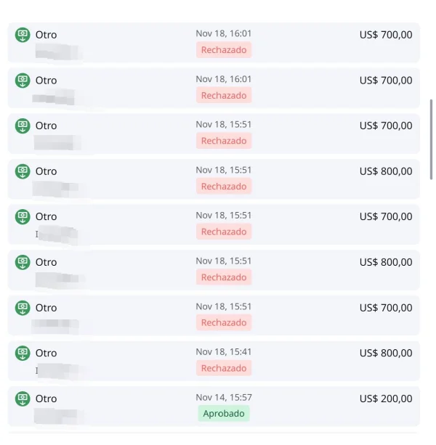This screenshot has width=436, height=445.
Task: Click the green Aprobado status badge
Action: tap(223, 414)
